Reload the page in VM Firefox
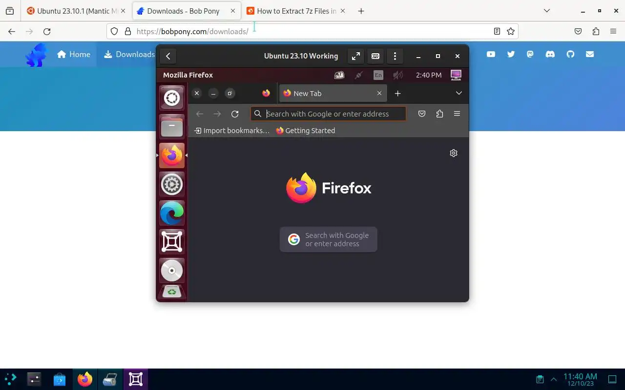This screenshot has width=625, height=390. coord(235,114)
